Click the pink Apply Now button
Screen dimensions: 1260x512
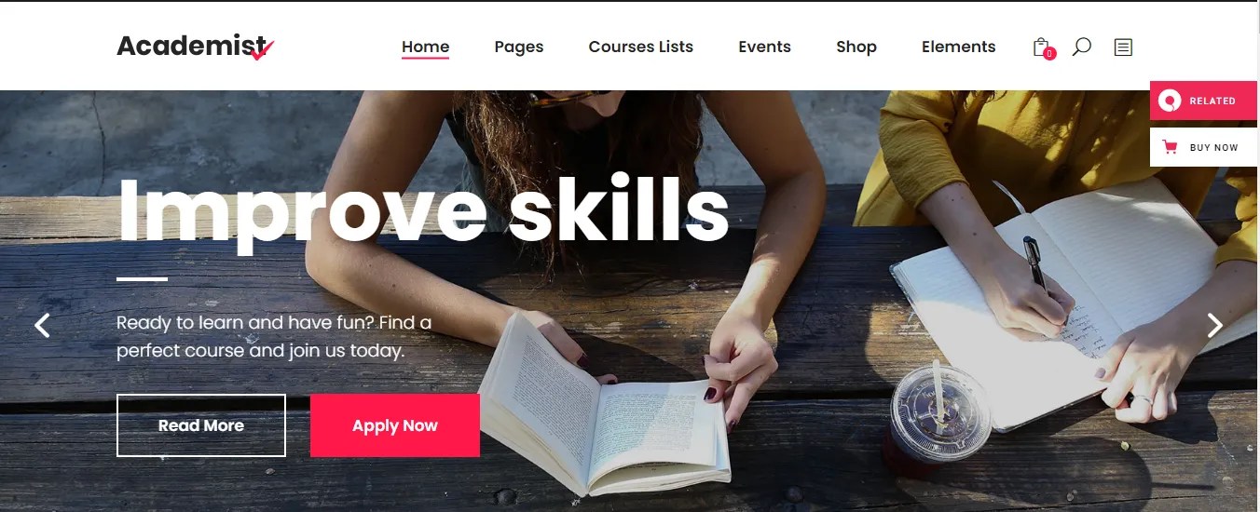(395, 425)
